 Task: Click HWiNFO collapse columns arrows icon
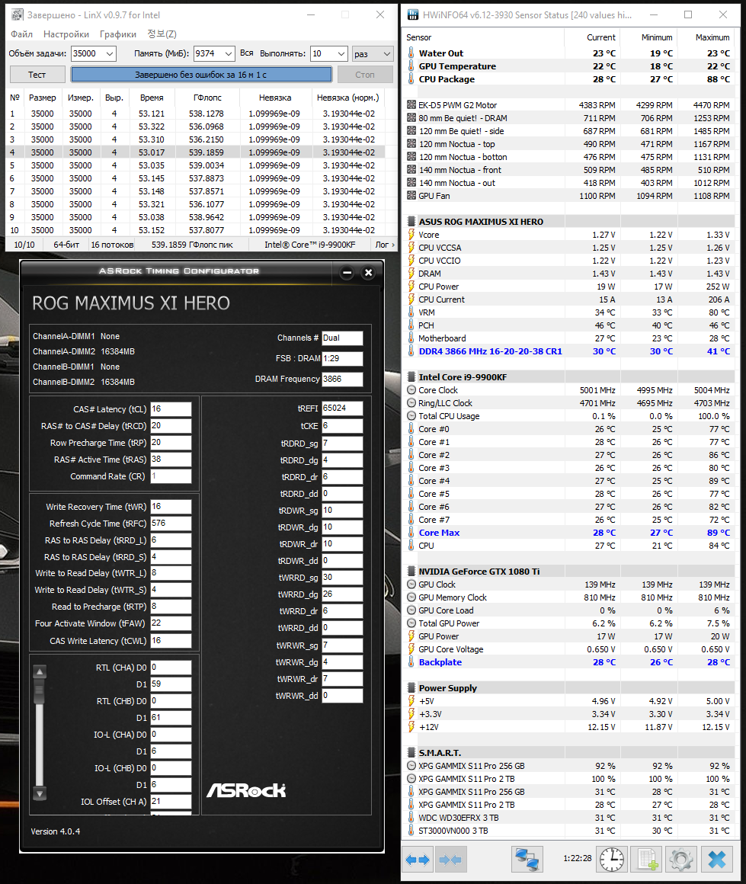pyautogui.click(x=450, y=859)
